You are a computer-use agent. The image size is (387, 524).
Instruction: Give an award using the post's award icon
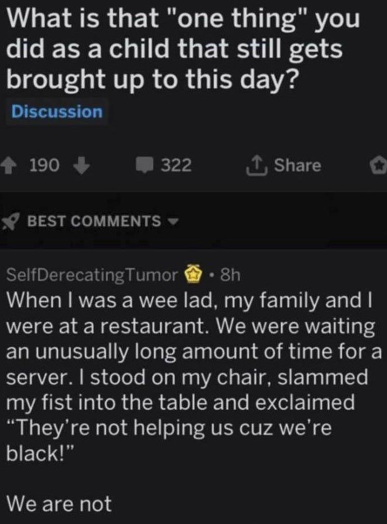tap(377, 166)
